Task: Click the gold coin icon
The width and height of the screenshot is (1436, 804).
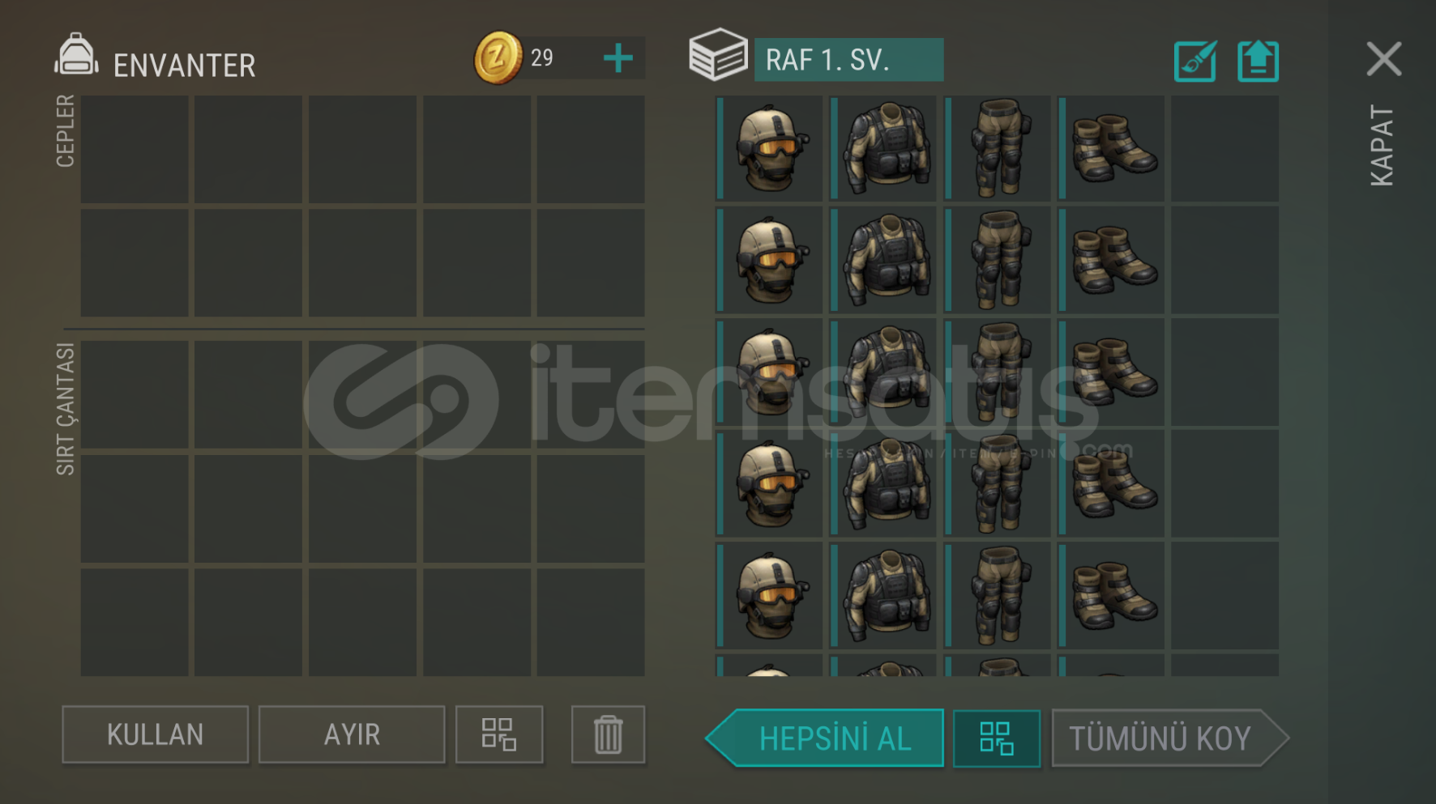Action: pyautogui.click(x=498, y=58)
